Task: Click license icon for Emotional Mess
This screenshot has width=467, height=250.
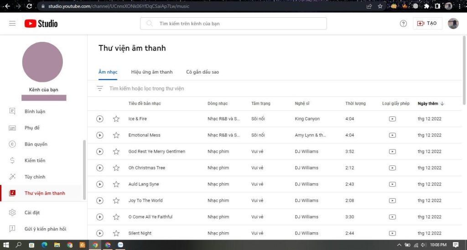Action: (392, 135)
